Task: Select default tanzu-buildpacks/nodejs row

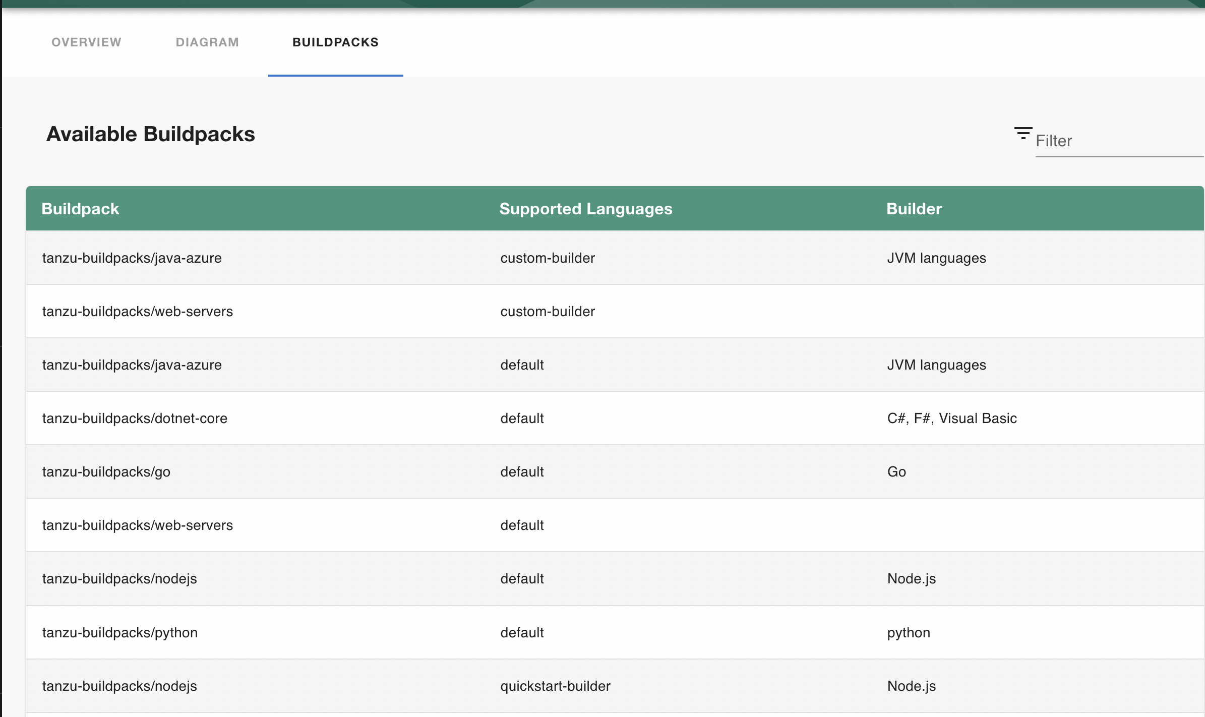Action: (x=119, y=579)
